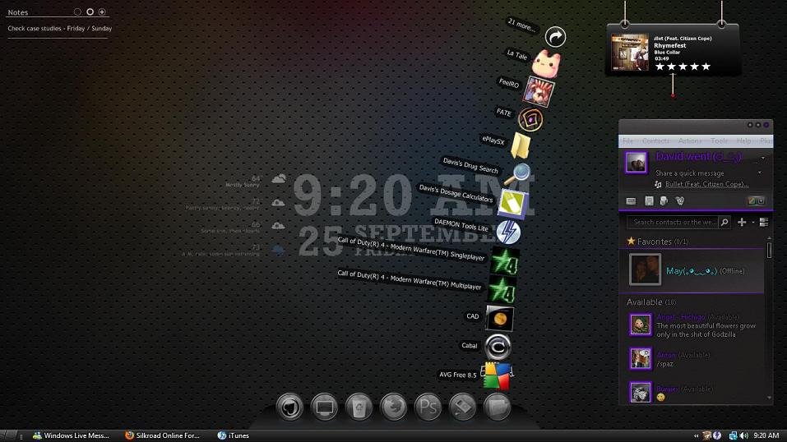Open the Contacts menu in Messenger
The height and width of the screenshot is (442, 787).
655,141
